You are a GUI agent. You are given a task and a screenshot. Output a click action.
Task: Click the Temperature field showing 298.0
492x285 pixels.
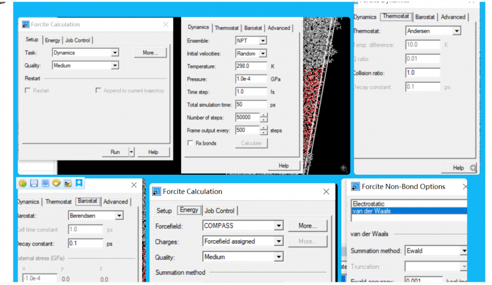pos(251,66)
